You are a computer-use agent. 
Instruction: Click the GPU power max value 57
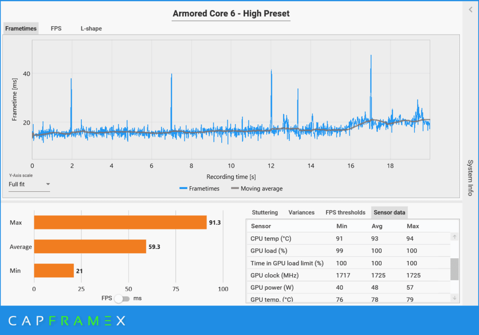[410, 287]
